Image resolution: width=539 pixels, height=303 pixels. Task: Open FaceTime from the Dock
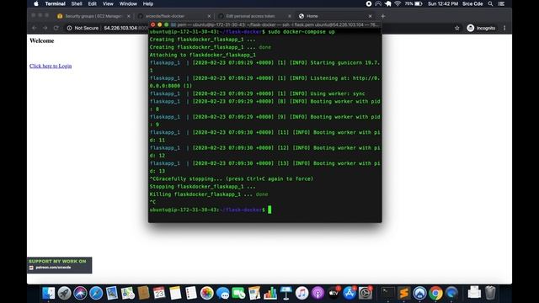point(238,293)
